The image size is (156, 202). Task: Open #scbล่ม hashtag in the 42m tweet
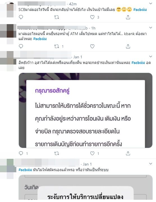140,10
